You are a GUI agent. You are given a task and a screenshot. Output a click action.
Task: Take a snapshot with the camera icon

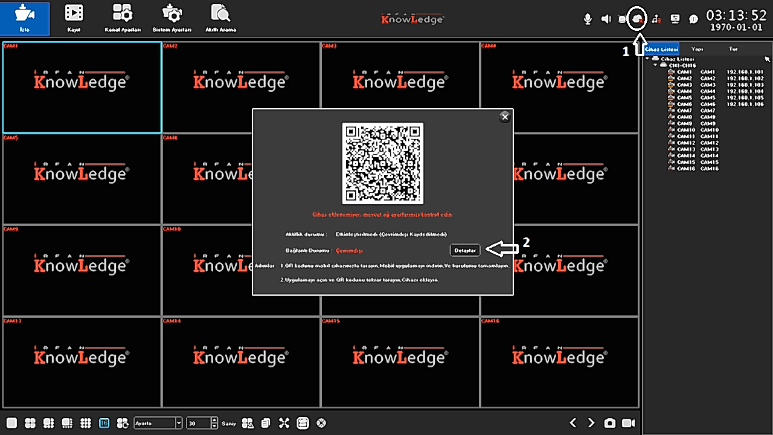pyautogui.click(x=611, y=423)
